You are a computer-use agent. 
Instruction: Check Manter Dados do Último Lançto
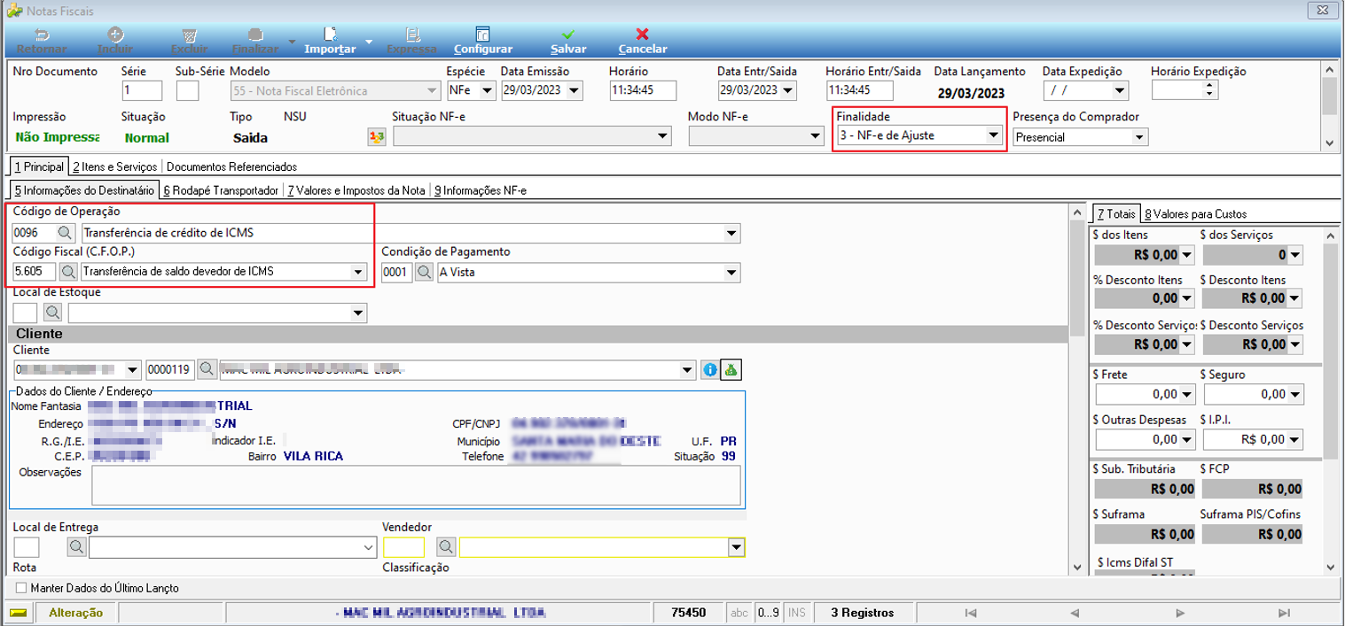(21, 588)
